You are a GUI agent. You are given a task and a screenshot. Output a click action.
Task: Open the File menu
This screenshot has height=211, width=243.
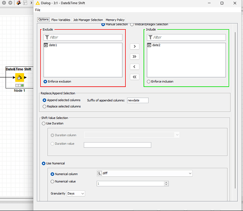38,10
